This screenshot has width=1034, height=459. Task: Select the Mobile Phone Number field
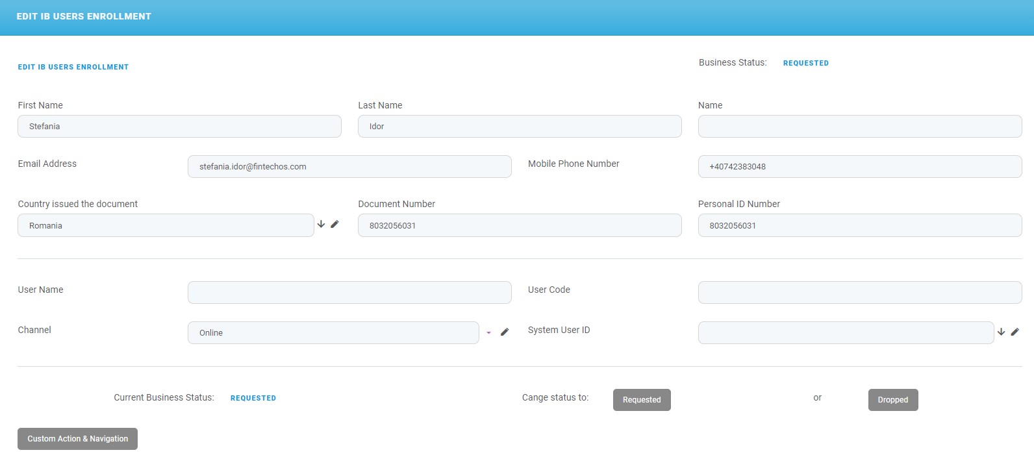click(859, 167)
